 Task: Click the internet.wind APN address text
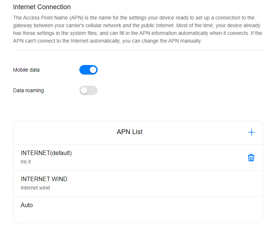35,188
